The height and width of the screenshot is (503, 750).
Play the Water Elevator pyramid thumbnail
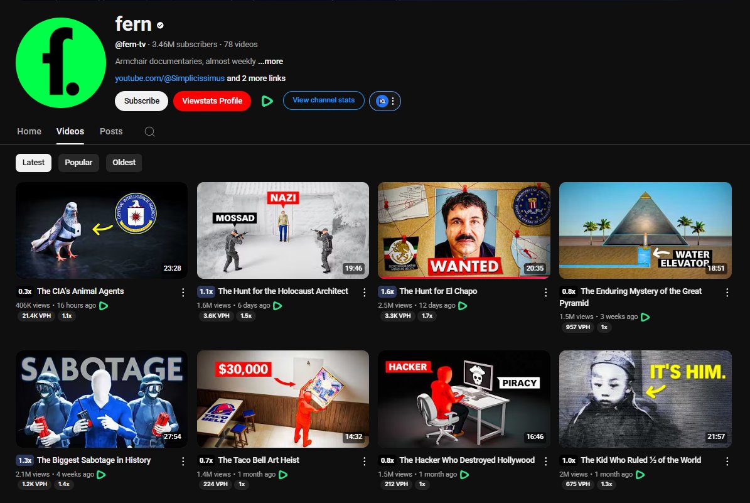[x=645, y=230]
